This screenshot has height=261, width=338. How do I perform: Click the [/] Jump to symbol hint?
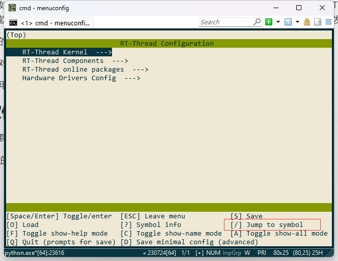pyautogui.click(x=267, y=224)
